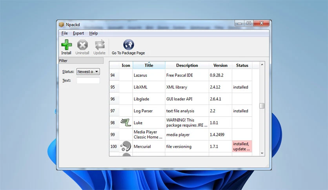Open the Help menu
The image size is (328, 190).
[x=93, y=33]
